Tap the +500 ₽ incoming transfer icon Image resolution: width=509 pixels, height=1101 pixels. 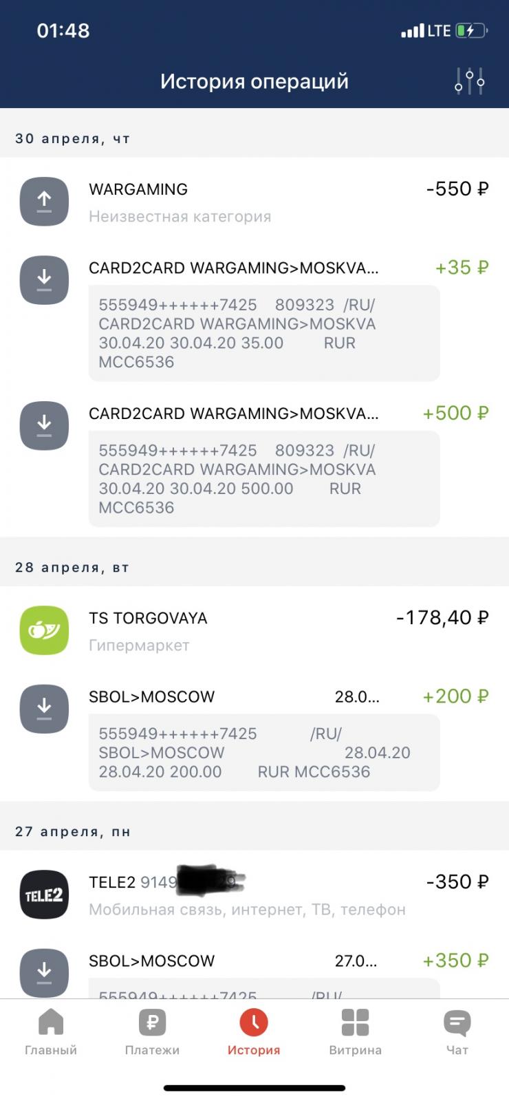click(44, 425)
